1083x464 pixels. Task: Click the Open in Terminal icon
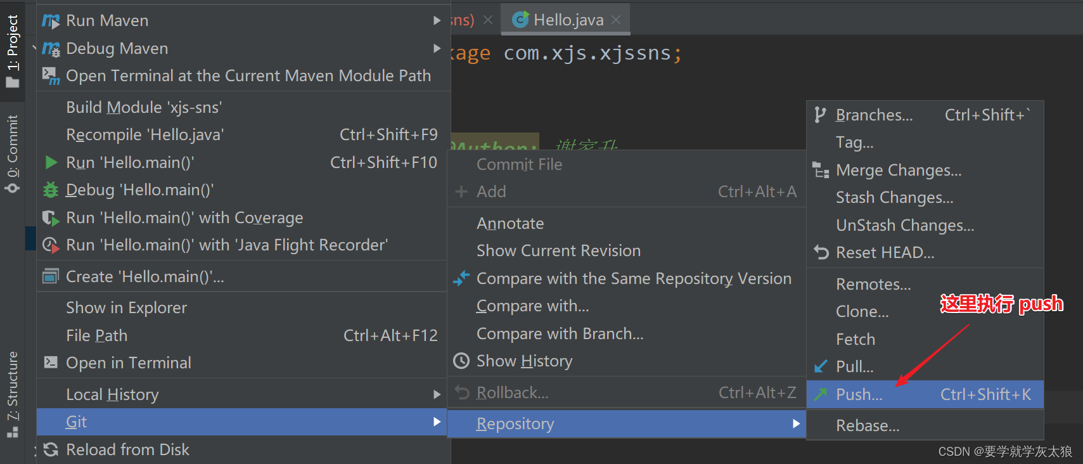(x=51, y=363)
